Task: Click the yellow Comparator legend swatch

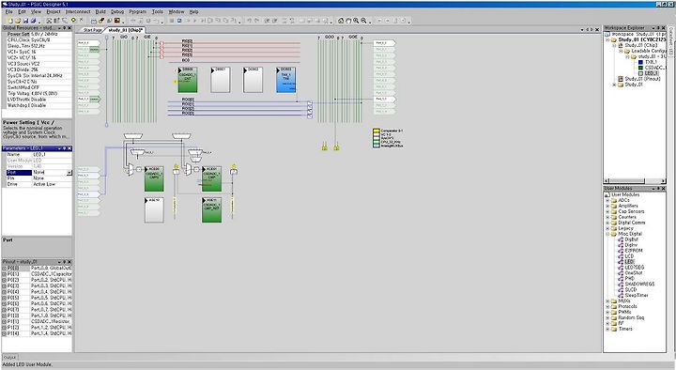Action: pos(376,131)
